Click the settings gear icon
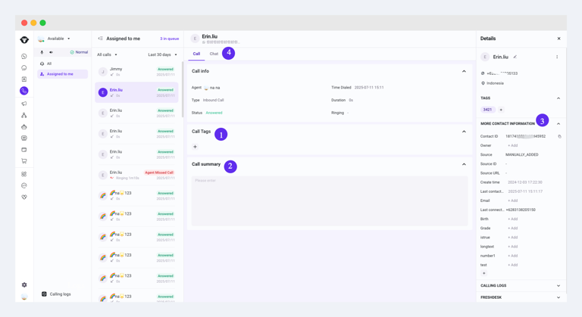Image resolution: width=582 pixels, height=317 pixels. [x=24, y=285]
